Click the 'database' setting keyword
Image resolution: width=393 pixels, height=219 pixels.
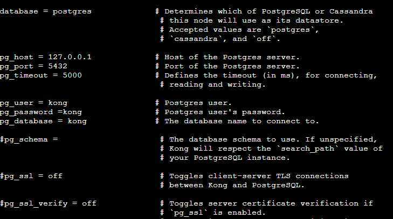[19, 11]
